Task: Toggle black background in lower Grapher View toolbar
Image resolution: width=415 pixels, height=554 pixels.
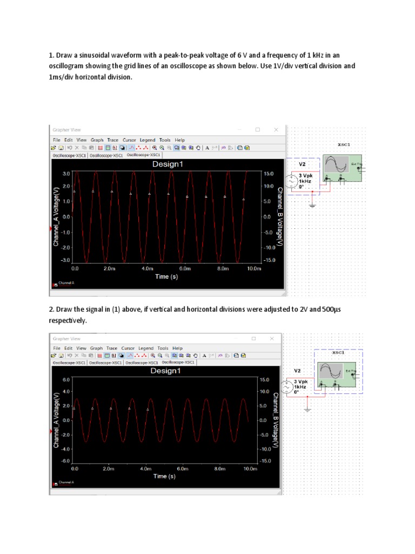Action: point(121,355)
